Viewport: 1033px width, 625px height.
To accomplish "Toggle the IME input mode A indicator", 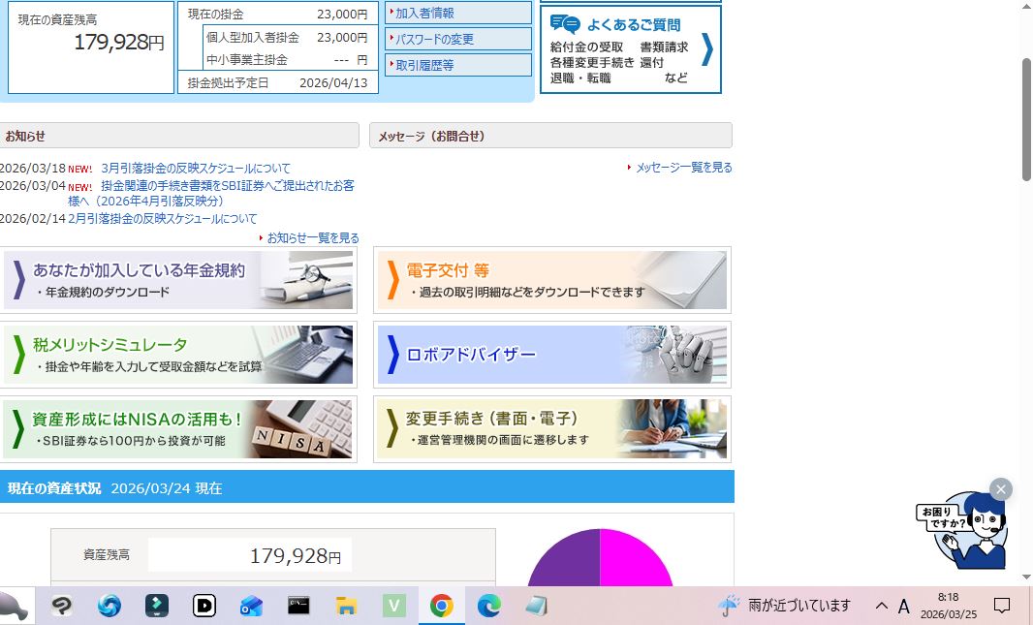I will [903, 607].
